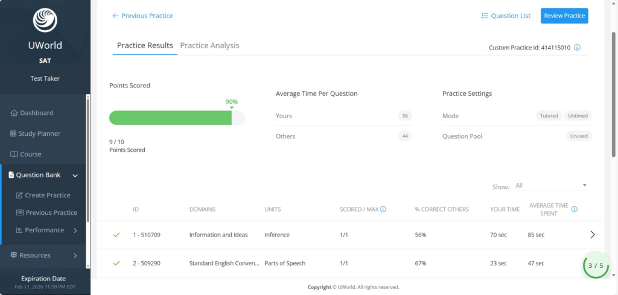
Task: Open Dashboard via the home icon
Action: pyautogui.click(x=14, y=113)
